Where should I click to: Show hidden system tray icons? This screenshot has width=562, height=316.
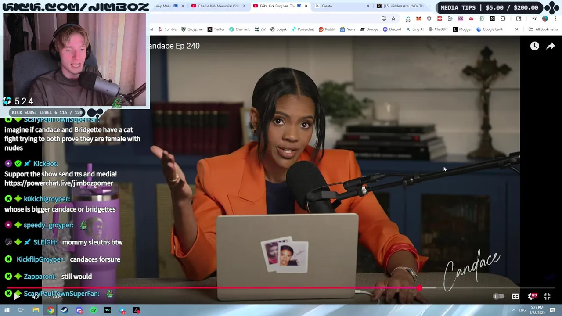coord(513,310)
